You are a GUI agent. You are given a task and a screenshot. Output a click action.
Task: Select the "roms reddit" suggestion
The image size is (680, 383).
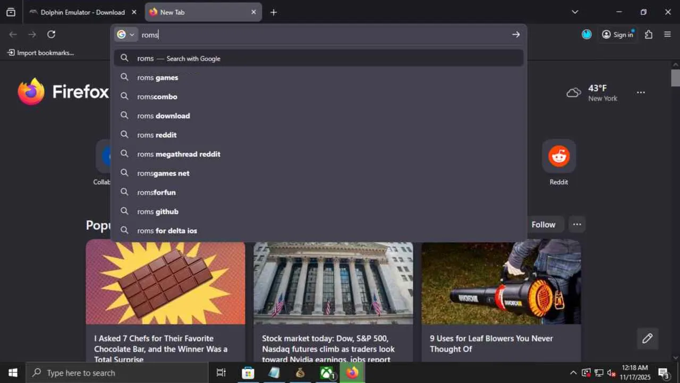click(319, 135)
